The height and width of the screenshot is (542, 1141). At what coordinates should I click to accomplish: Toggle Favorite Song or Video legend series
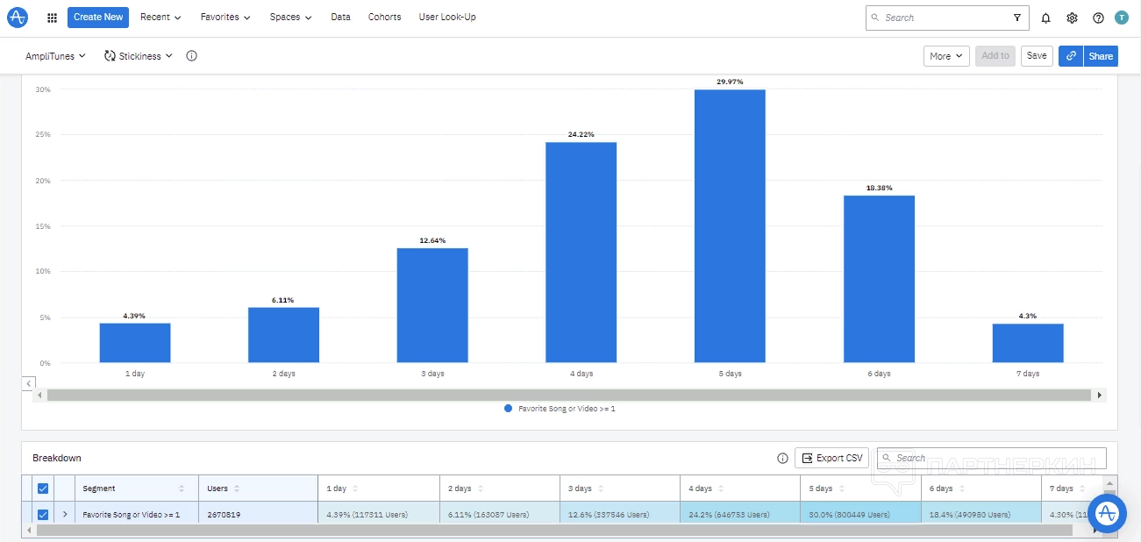point(560,409)
